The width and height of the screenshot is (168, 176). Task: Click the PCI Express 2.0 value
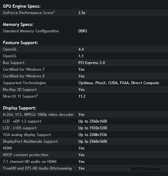click(x=92, y=63)
